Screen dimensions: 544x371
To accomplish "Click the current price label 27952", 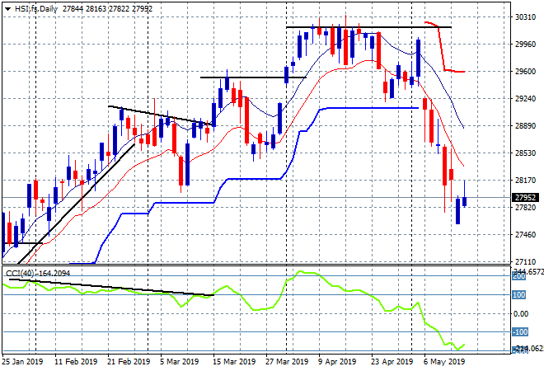I will (525, 198).
